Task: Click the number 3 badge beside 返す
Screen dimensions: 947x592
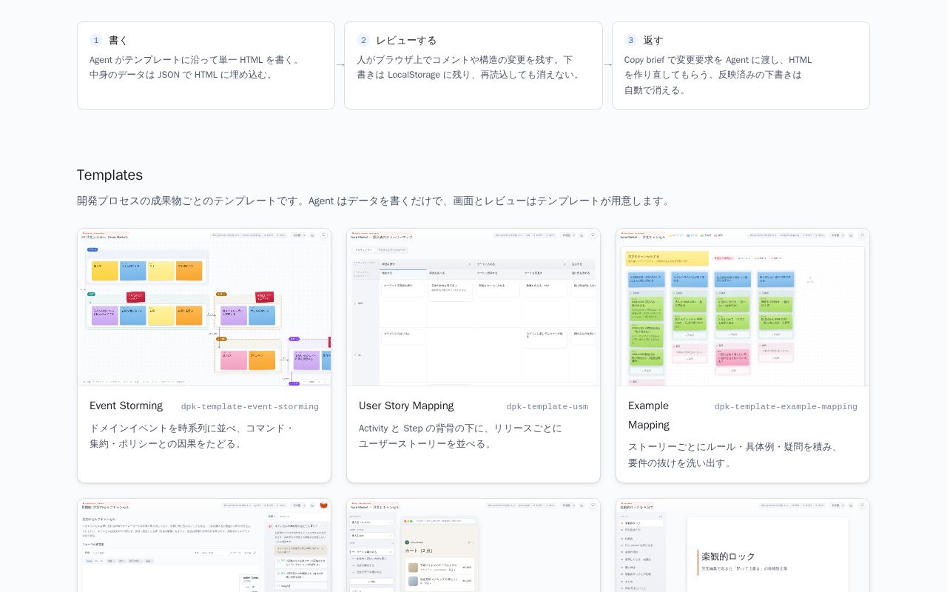Action: point(630,40)
